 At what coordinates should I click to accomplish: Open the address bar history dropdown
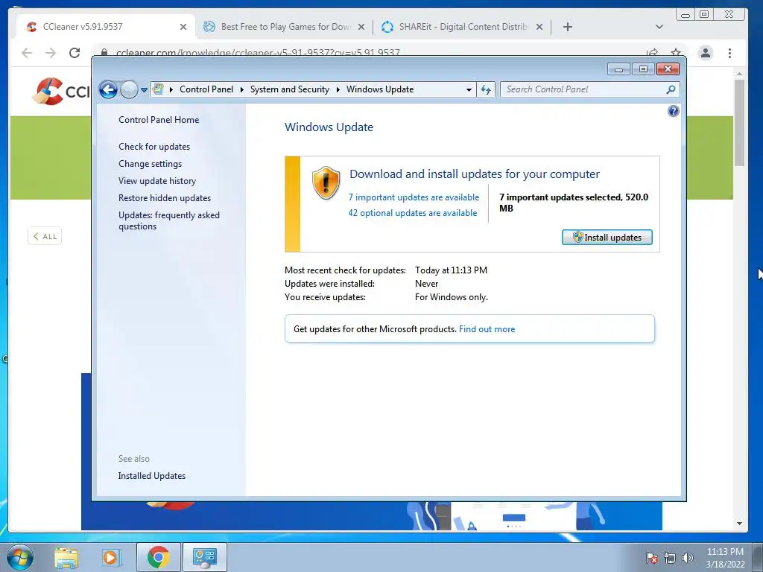469,89
